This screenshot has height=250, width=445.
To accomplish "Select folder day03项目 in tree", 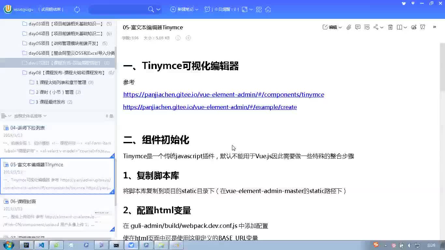I will pos(67,24).
